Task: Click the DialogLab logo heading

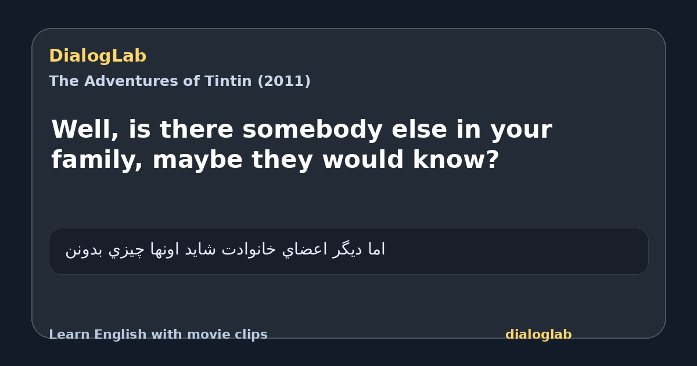Action: pos(98,56)
